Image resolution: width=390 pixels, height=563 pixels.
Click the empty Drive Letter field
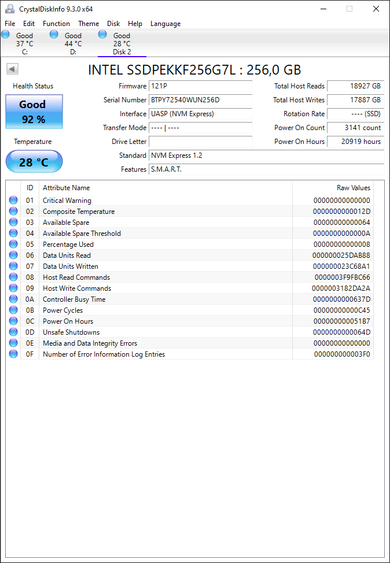coord(201,142)
